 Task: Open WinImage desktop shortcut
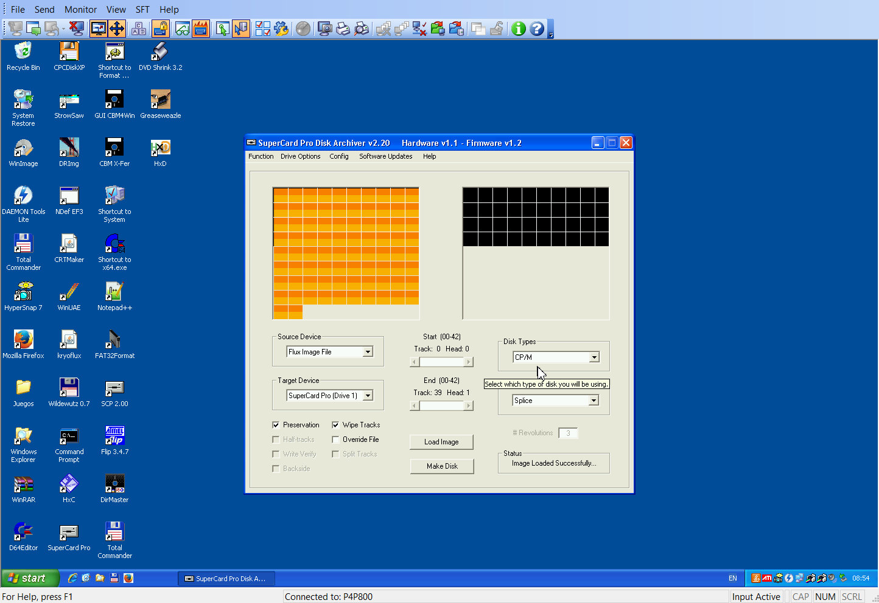[x=23, y=152]
